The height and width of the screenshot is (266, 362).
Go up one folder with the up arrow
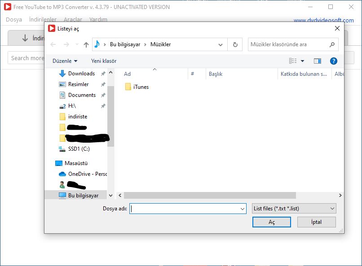(86, 44)
